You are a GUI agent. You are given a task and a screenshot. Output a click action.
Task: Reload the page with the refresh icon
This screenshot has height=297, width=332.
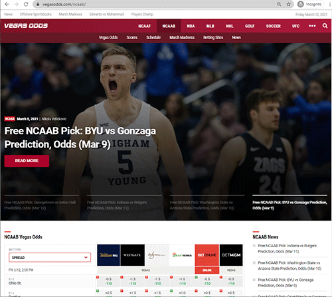point(26,4)
